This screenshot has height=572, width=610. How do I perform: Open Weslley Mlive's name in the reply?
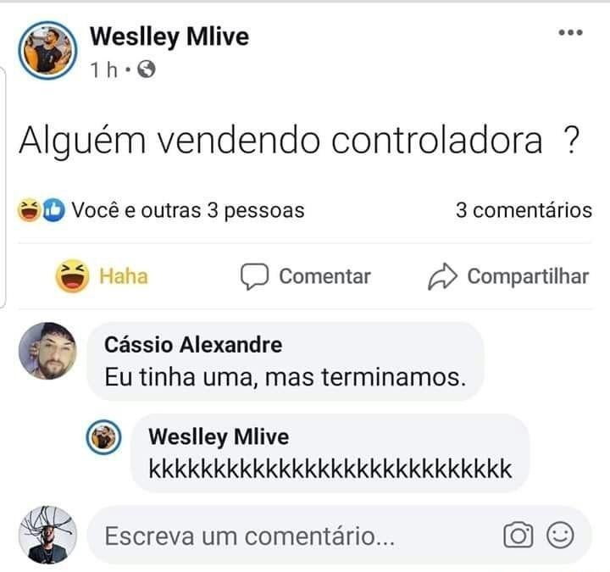click(219, 436)
